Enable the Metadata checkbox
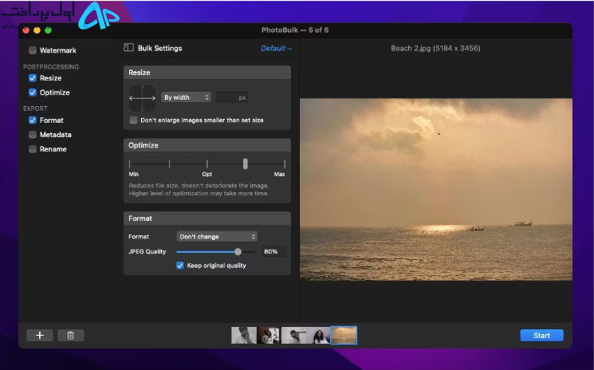This screenshot has width=594, height=370. tap(33, 135)
